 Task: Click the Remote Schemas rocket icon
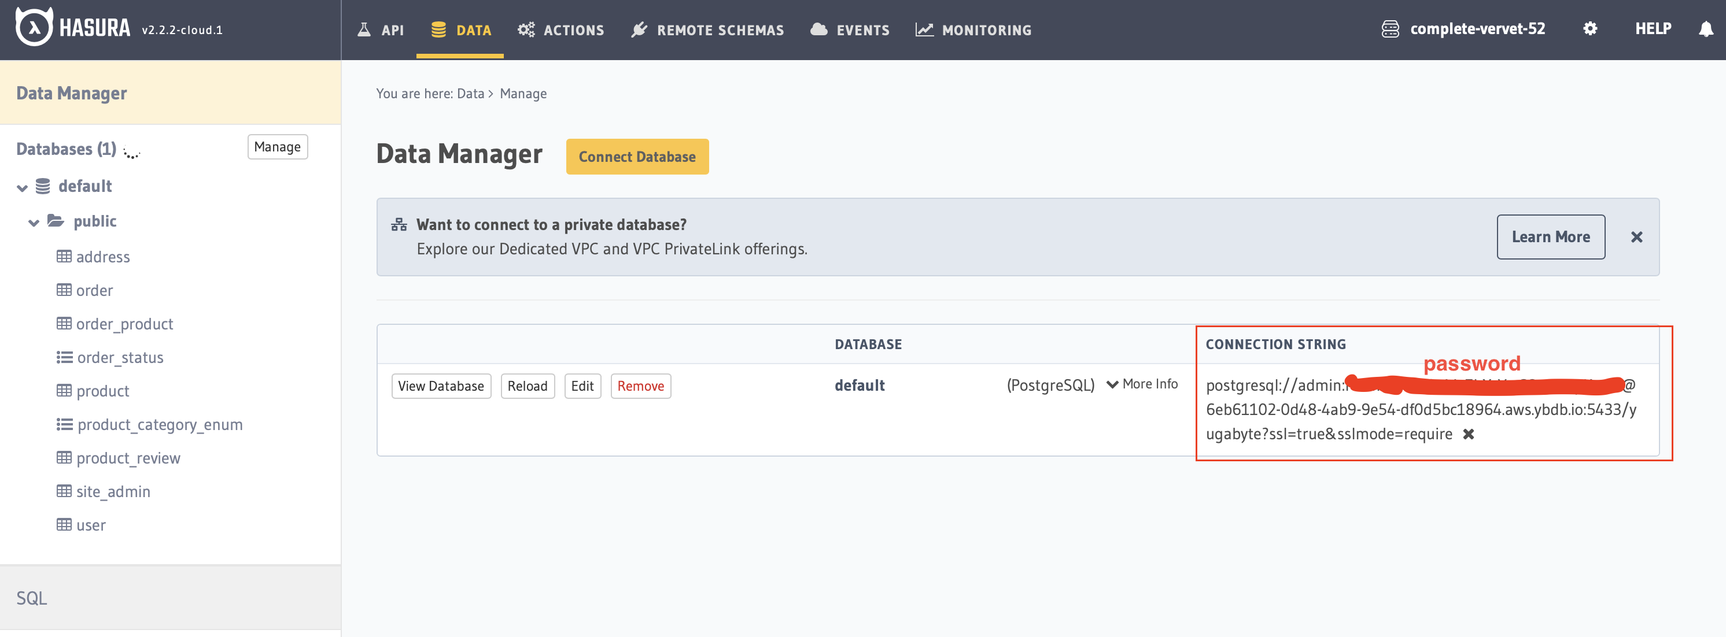click(640, 29)
